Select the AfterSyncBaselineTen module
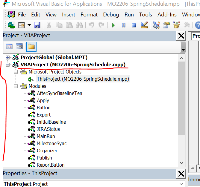The image size is (200, 187). click(60, 93)
